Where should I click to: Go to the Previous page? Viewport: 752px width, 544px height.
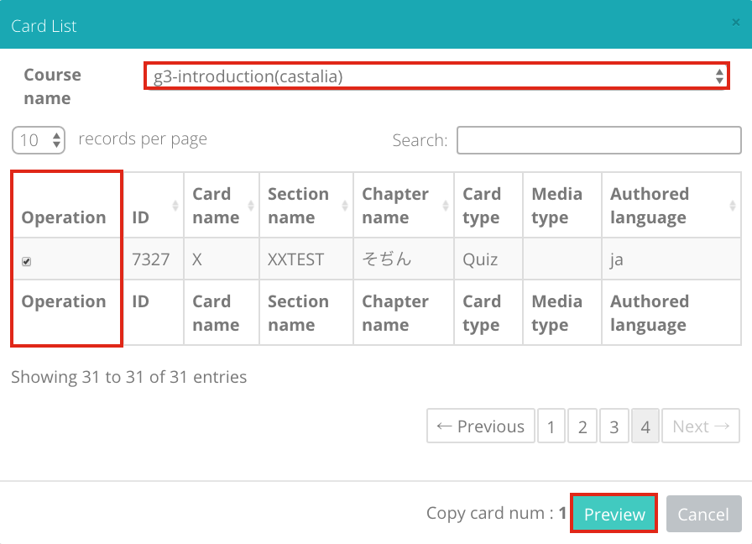pos(481,426)
